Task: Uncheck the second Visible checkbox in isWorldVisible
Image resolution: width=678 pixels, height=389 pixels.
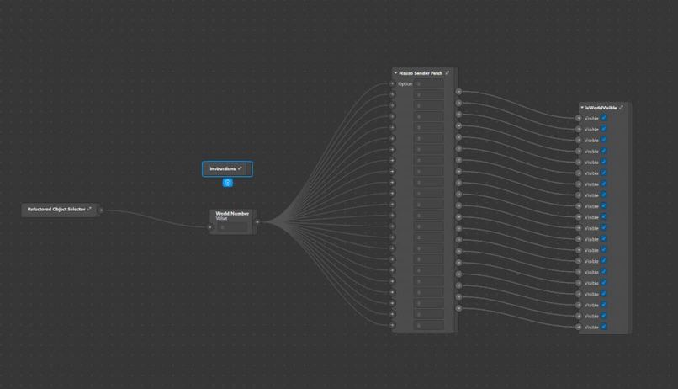Action: tap(604, 129)
